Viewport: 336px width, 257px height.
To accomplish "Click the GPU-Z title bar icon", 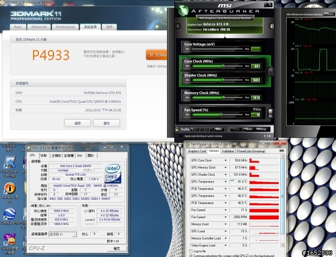I will pyautogui.click(x=188, y=144).
